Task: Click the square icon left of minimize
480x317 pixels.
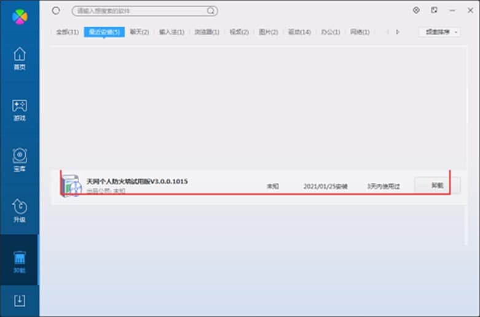Action: point(434,10)
